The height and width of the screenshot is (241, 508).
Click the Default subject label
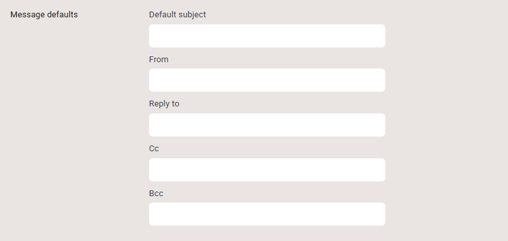[177, 15]
